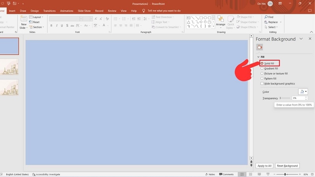The height and width of the screenshot is (177, 315).
Task: Click the Numbering list icon
Action: point(124,18)
